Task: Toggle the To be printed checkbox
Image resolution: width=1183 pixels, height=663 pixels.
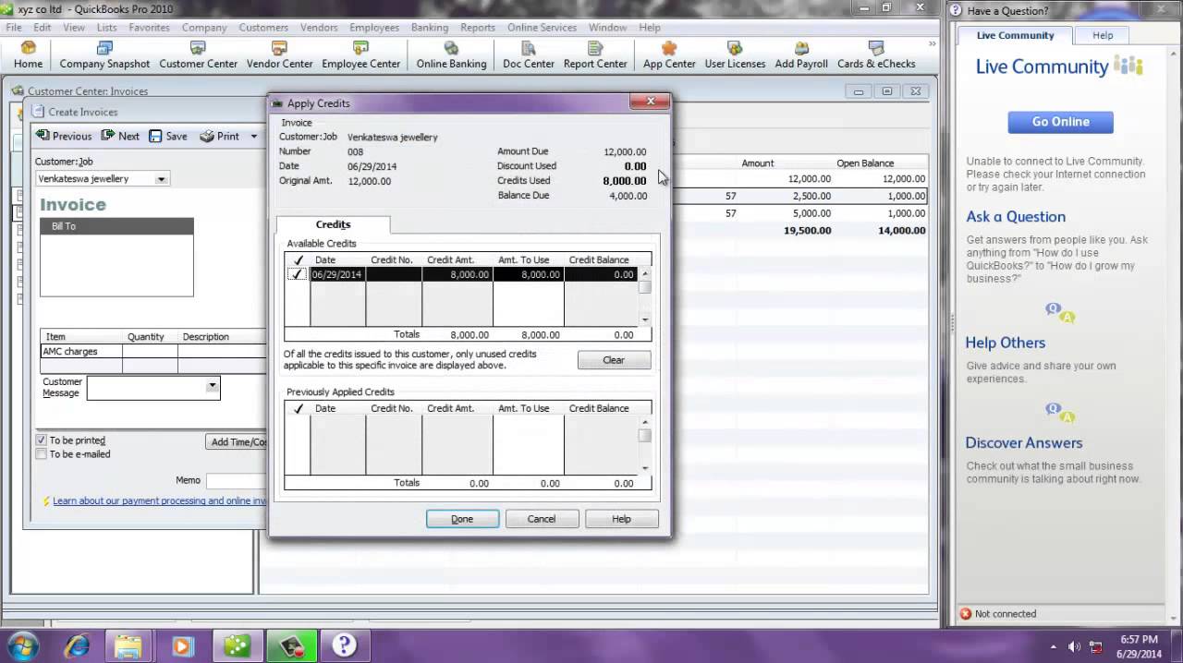Action: 41,440
